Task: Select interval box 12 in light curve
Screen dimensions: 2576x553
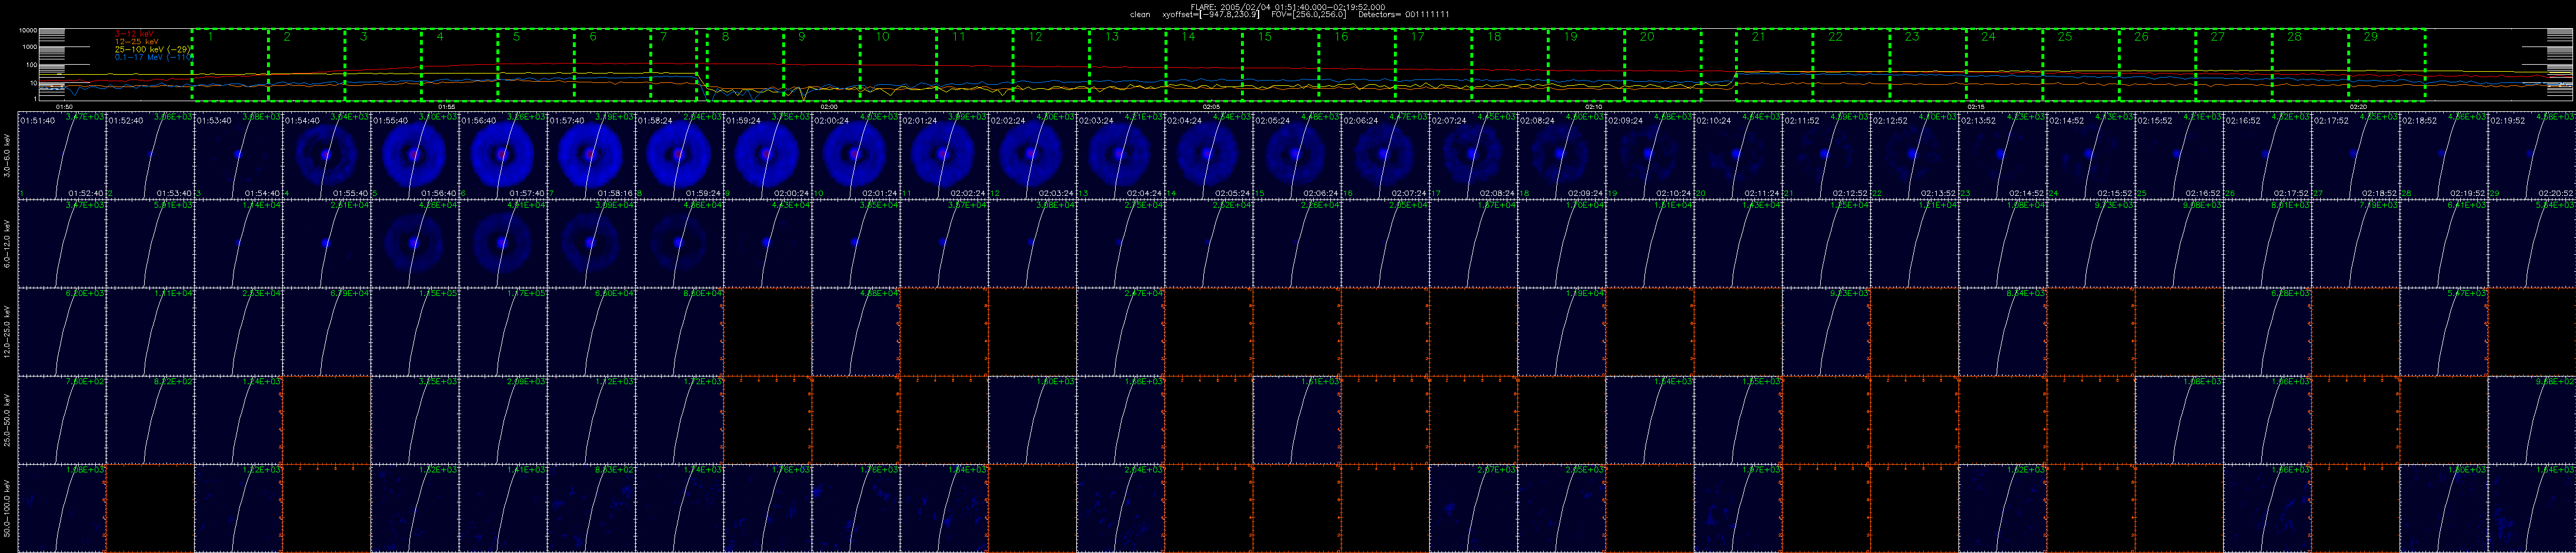Action: point(1051,65)
